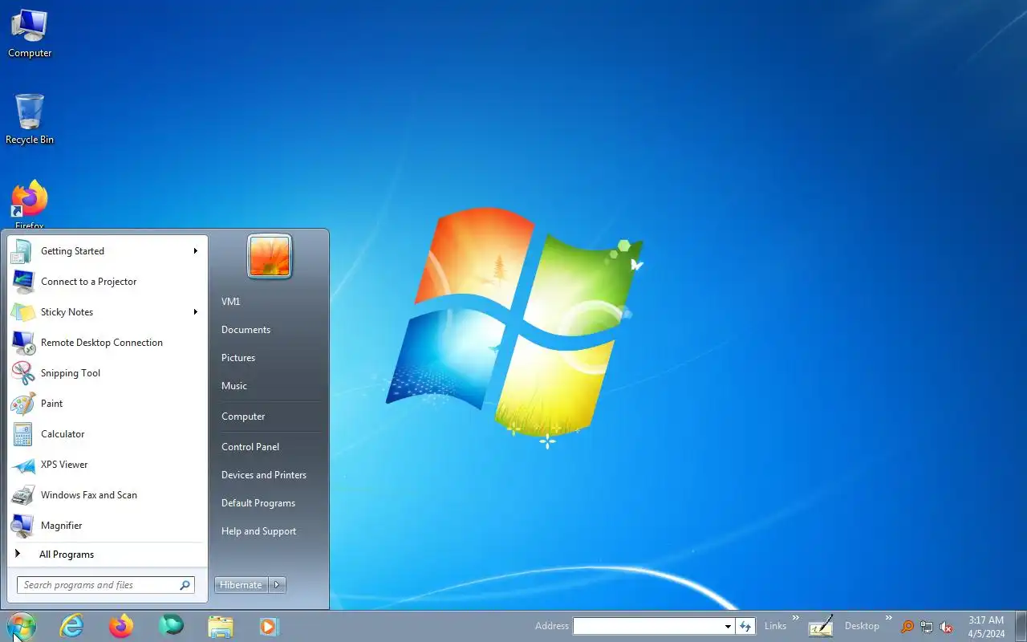This screenshot has height=642, width=1027.
Task: Click the taskbar clock showing 3:17 AM
Action: (x=986, y=627)
